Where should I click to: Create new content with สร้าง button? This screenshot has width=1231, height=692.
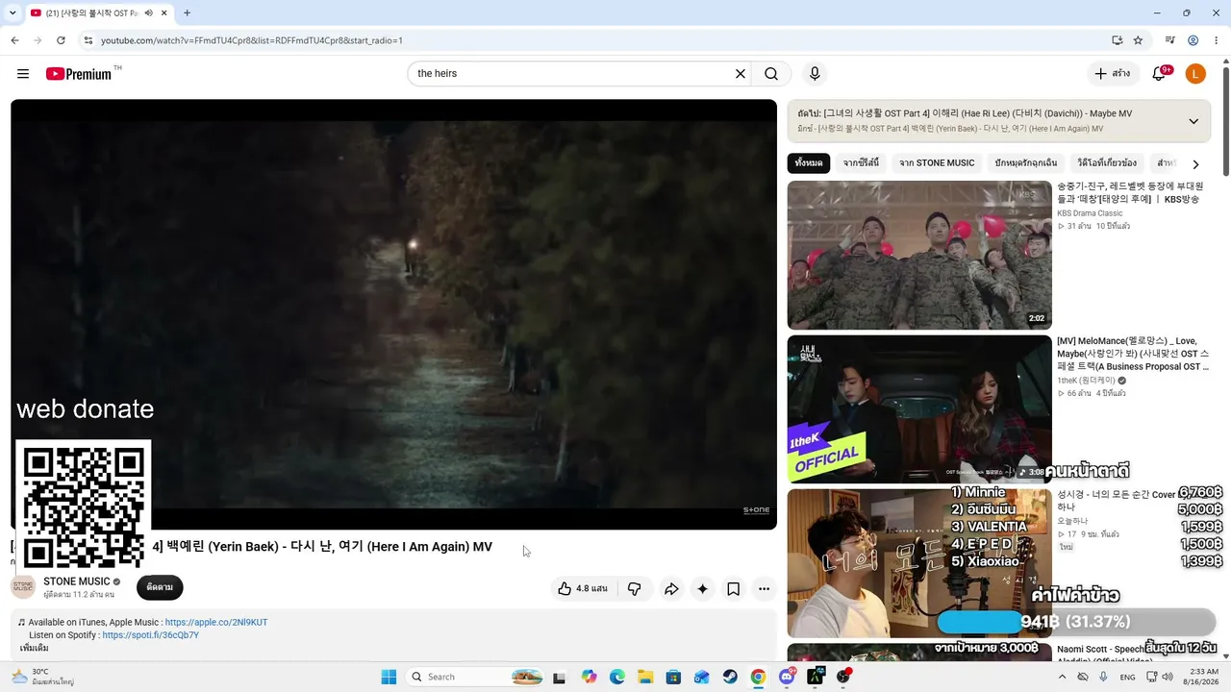pos(1113,74)
